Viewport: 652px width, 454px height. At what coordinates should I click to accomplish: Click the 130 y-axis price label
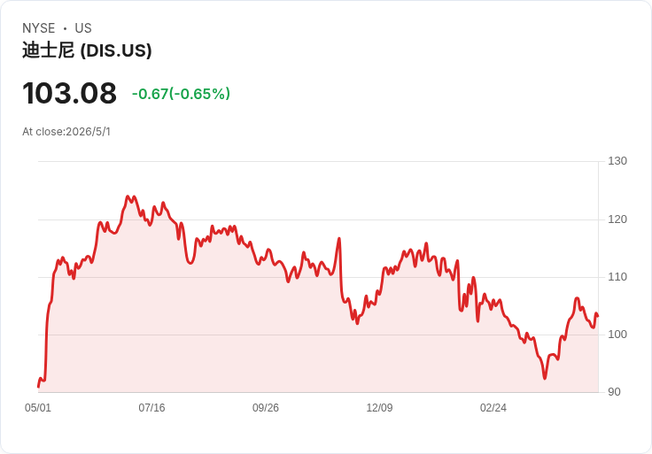pos(617,161)
